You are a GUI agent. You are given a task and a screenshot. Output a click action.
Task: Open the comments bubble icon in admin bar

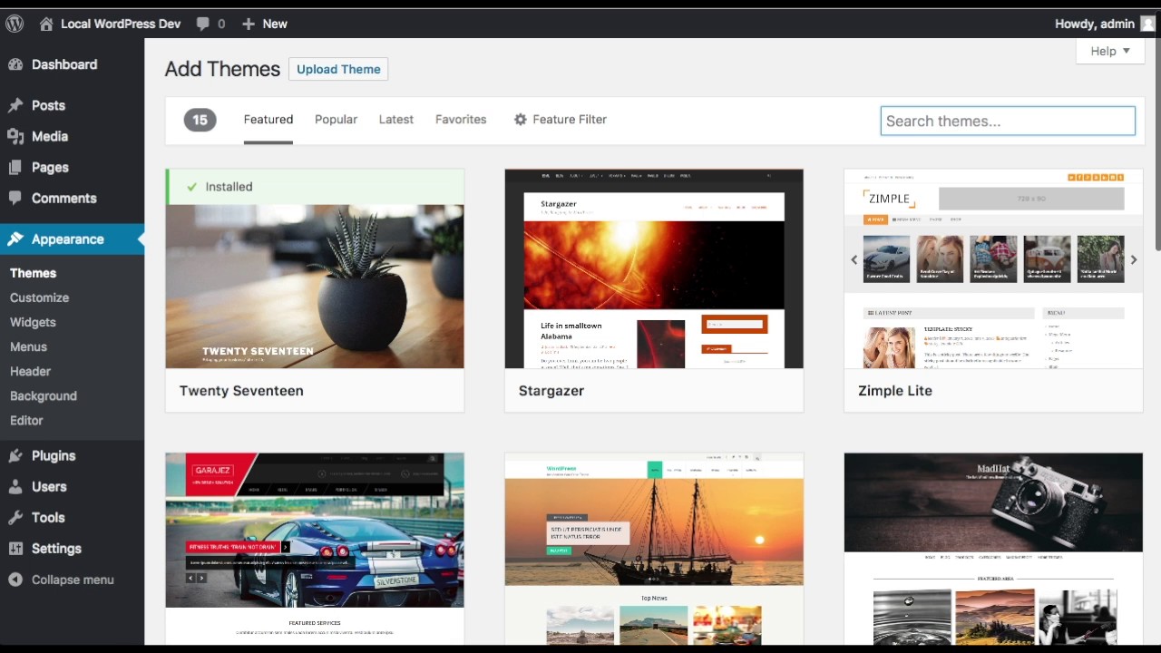(x=203, y=24)
